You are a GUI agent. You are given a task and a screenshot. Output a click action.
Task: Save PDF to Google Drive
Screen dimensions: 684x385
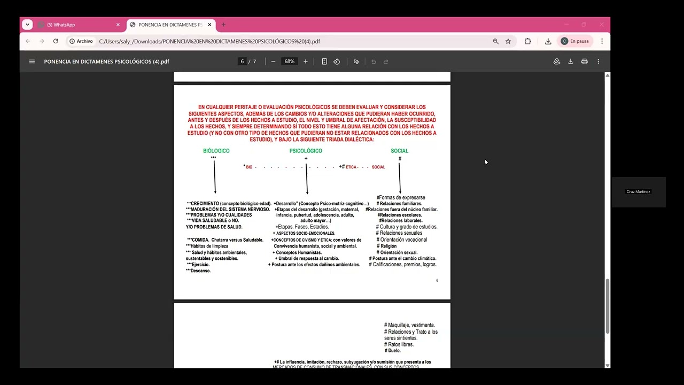coord(557,61)
